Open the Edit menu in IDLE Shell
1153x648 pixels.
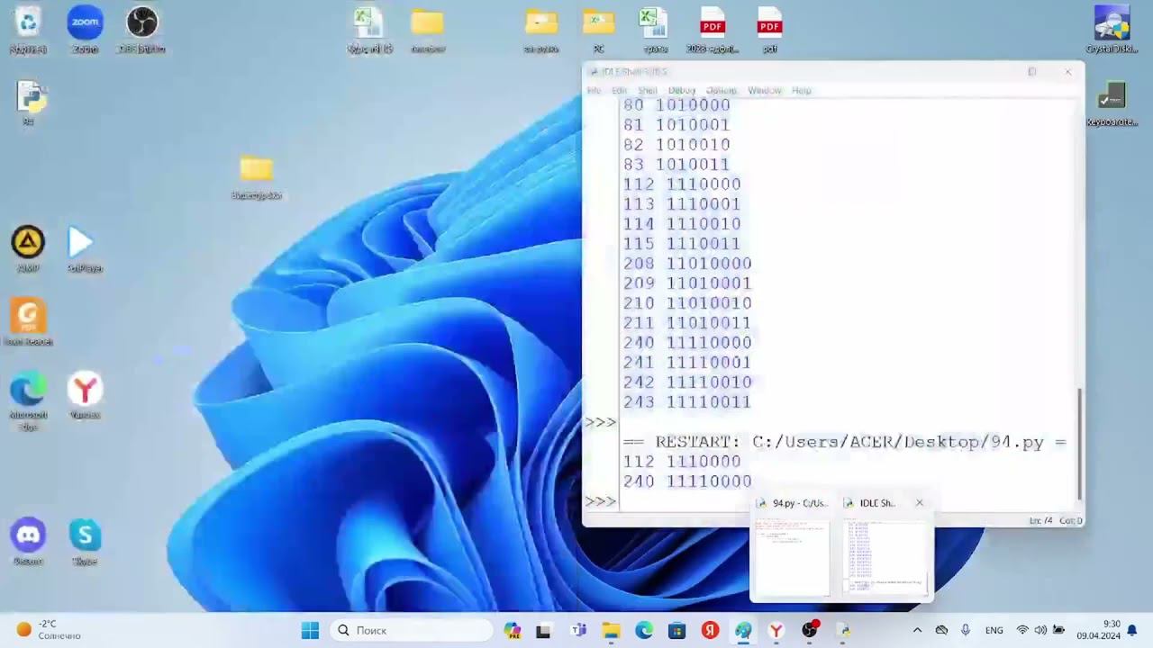(x=620, y=90)
